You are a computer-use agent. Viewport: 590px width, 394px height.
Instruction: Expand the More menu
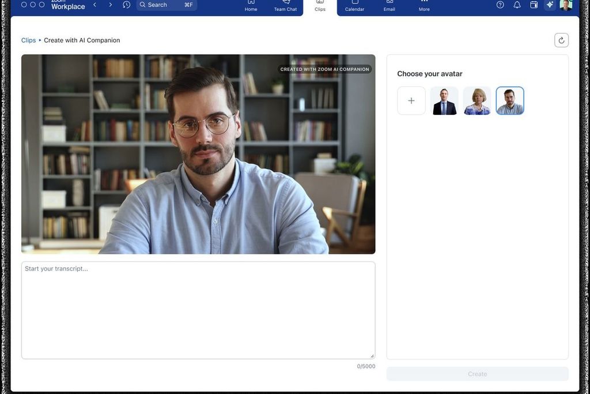(424, 6)
